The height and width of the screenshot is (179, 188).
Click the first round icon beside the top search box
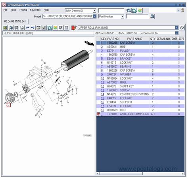[x=129, y=11]
